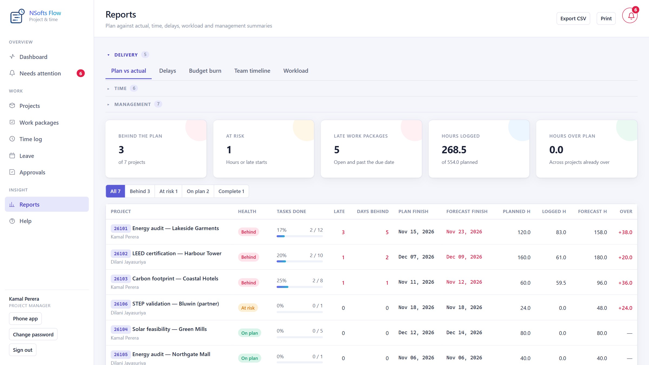This screenshot has height=365, width=649.
Task: Click the Needs attention bell icon
Action: [12, 73]
